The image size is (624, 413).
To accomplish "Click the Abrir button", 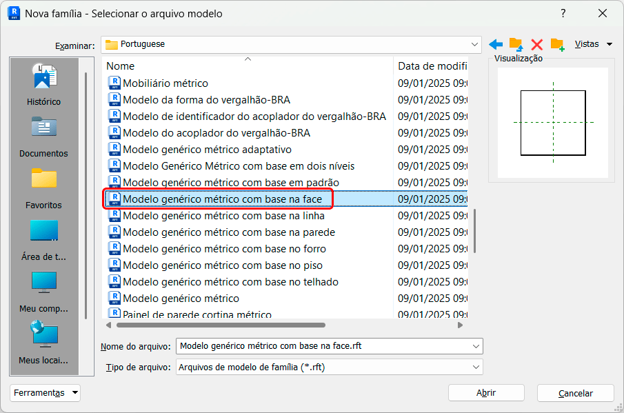I will [x=486, y=393].
